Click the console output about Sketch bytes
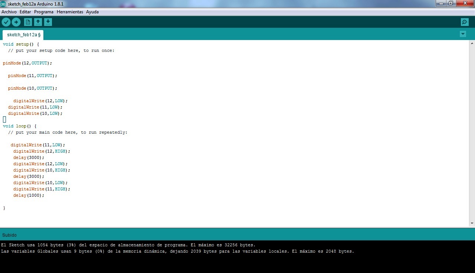The height and width of the screenshot is (273, 475). click(128, 245)
